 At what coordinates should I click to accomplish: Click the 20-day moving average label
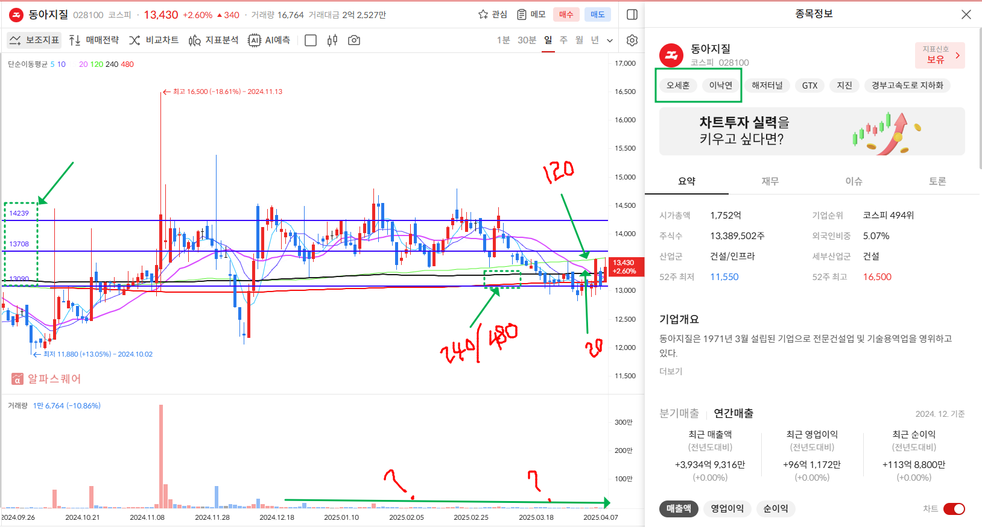click(x=83, y=64)
